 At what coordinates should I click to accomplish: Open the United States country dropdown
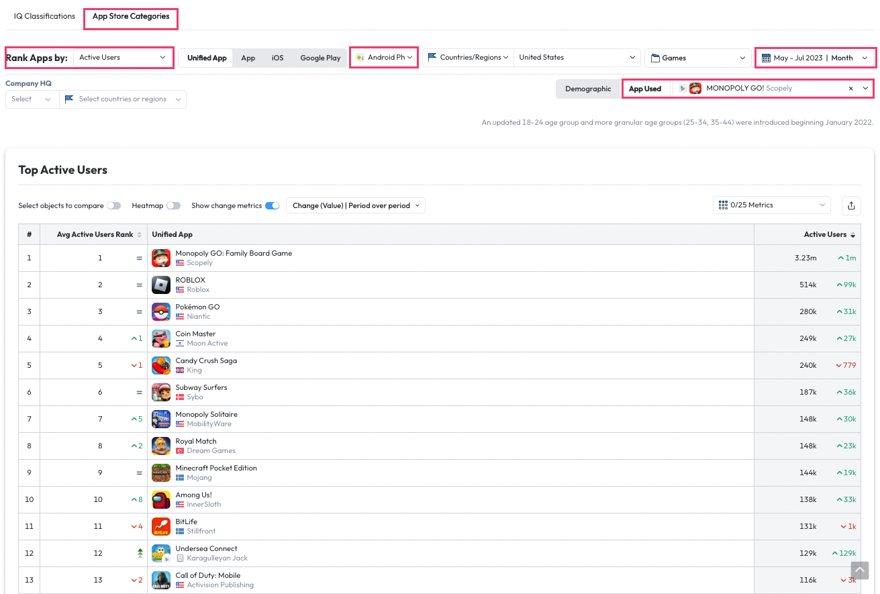click(577, 58)
